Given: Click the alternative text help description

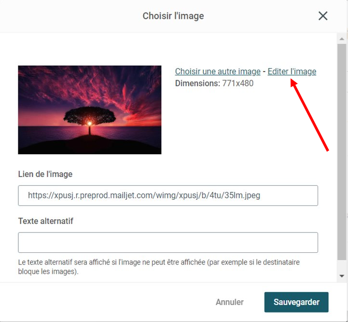Looking at the screenshot, I should pyautogui.click(x=159, y=267).
